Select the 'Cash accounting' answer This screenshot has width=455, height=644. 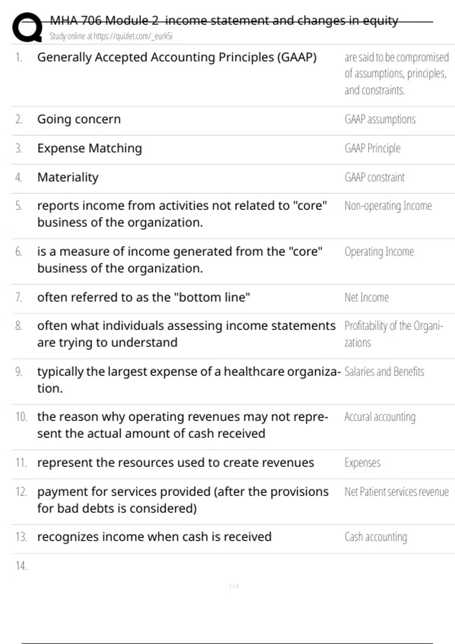pyautogui.click(x=376, y=537)
